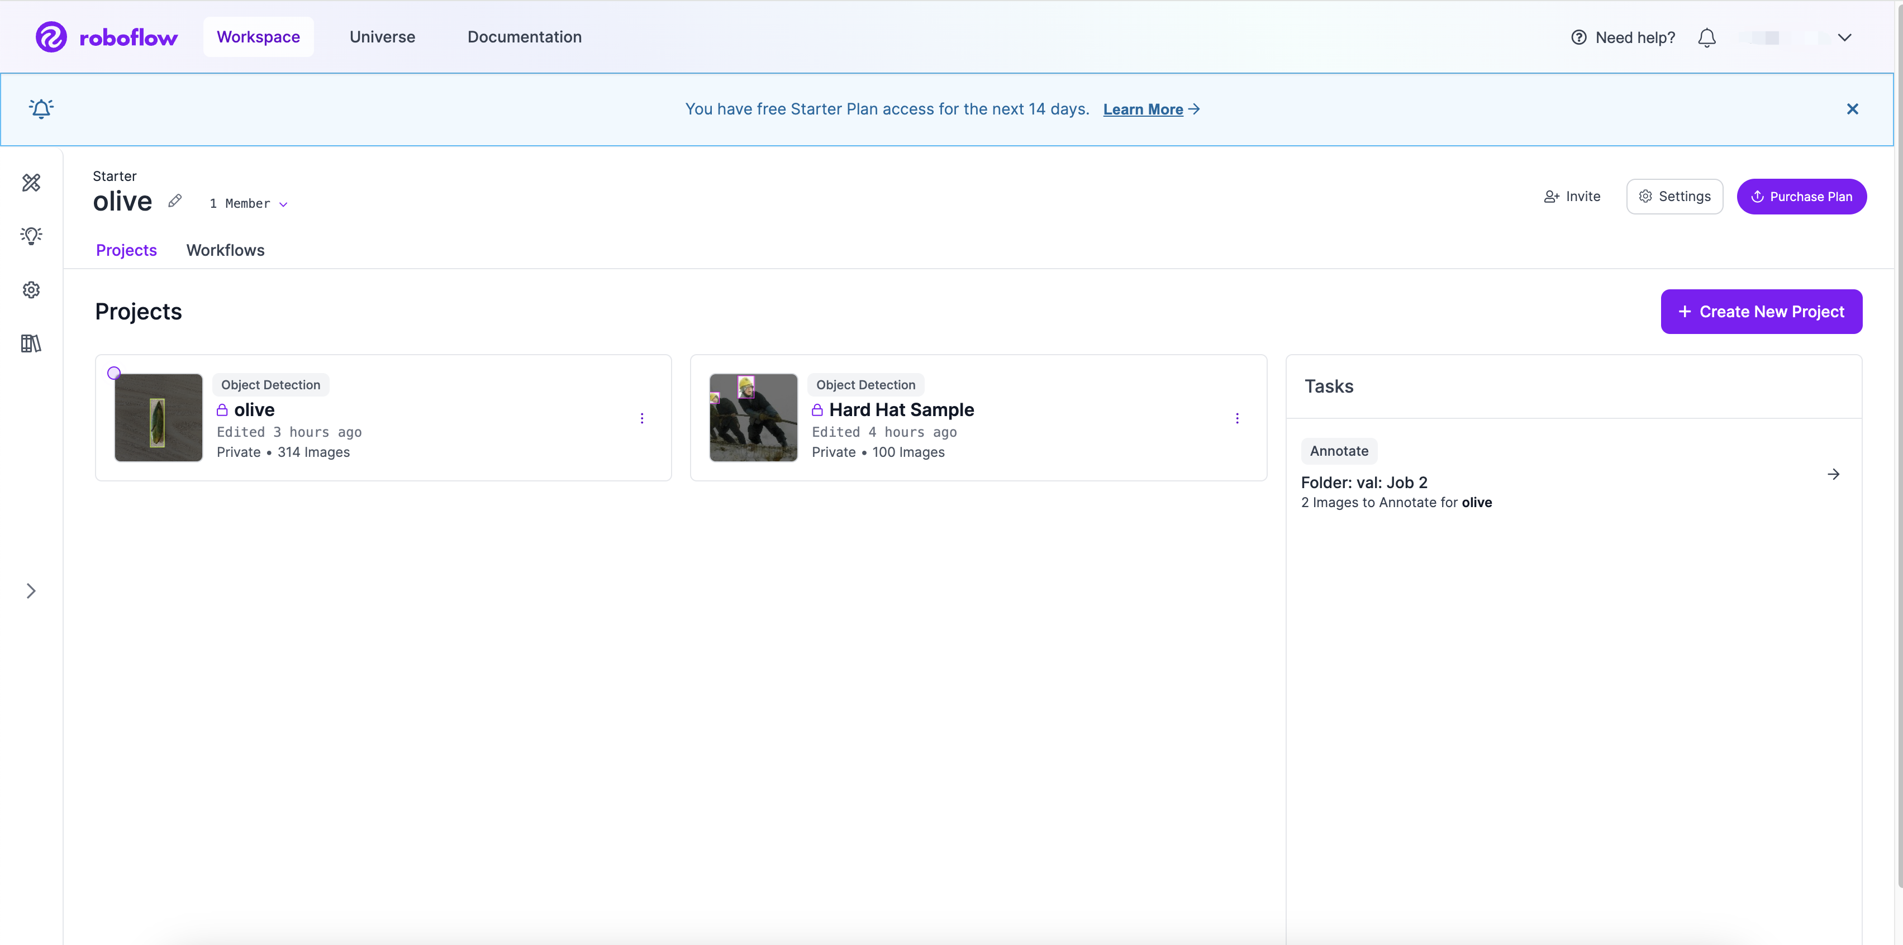The image size is (1903, 945).
Task: Open olive project three-dot options menu
Action: pos(642,419)
